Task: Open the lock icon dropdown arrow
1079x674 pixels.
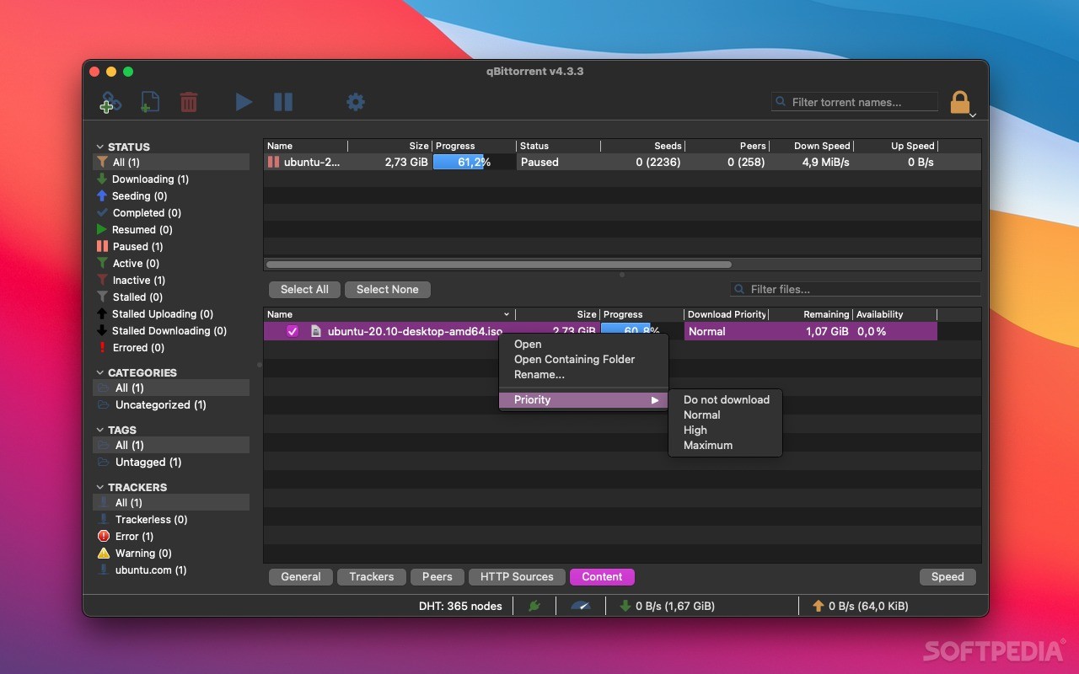Action: (x=973, y=115)
